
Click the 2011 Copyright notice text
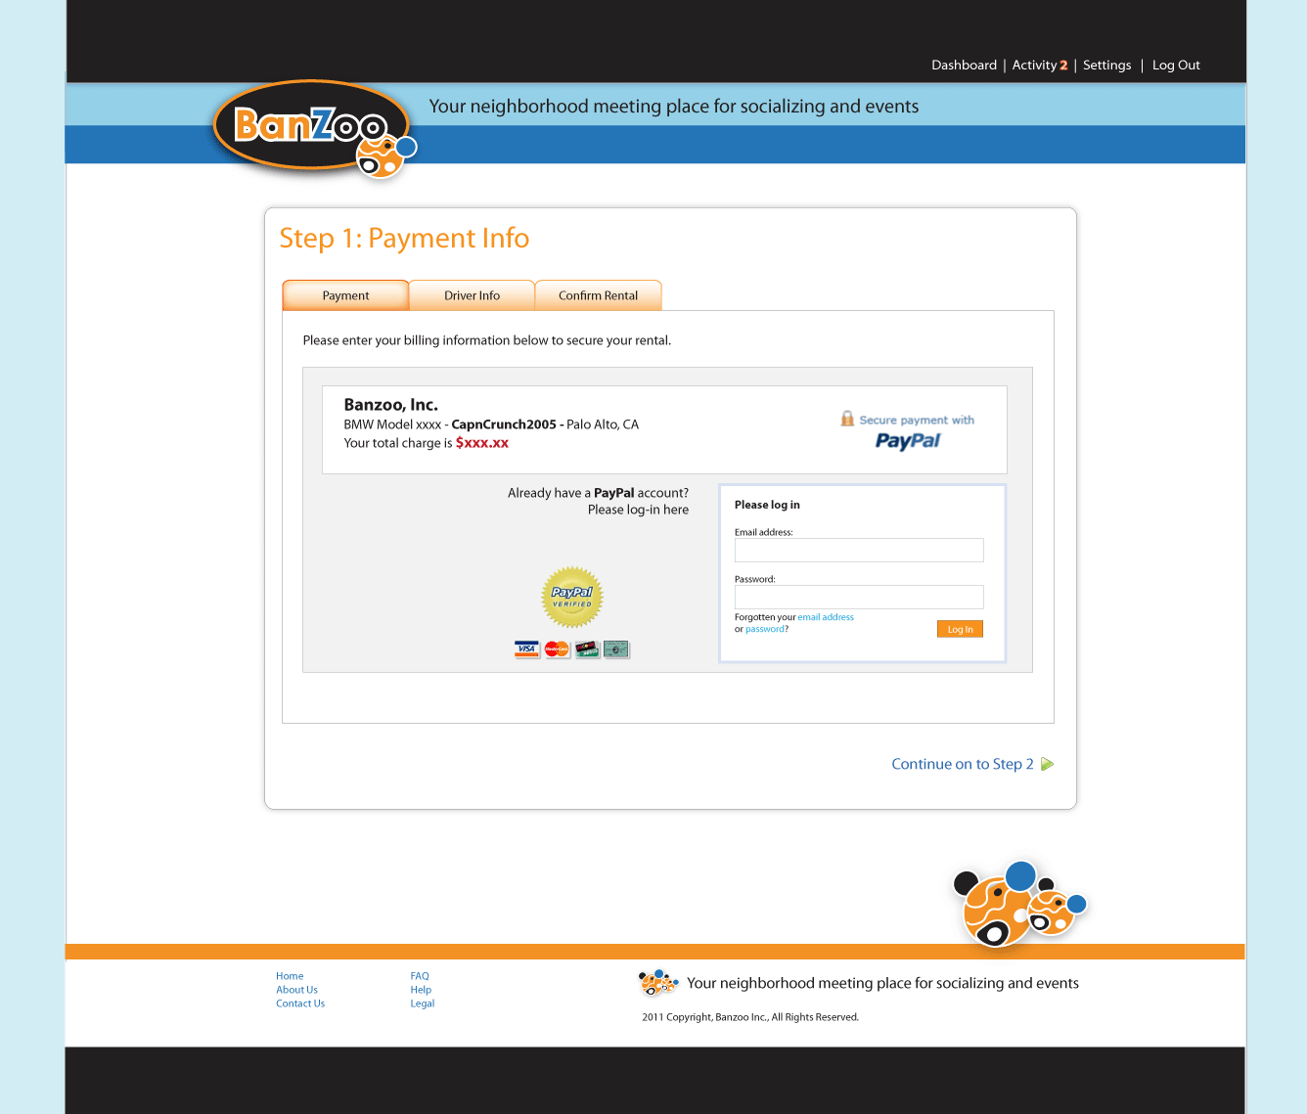click(x=750, y=1017)
